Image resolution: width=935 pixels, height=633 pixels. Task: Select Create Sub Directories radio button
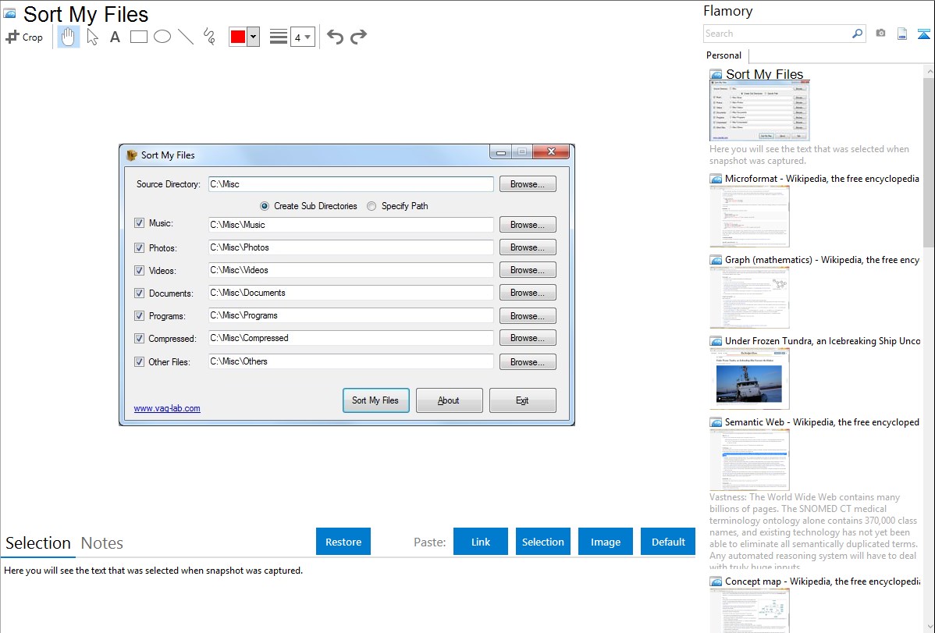pos(265,206)
